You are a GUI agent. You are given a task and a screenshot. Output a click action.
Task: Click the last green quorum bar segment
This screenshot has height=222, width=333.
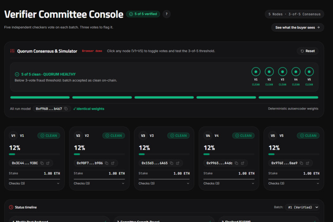[288, 98]
